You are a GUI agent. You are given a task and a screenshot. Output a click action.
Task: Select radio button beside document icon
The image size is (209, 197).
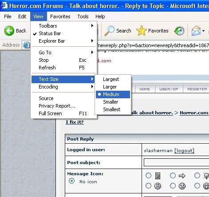pos(148,176)
